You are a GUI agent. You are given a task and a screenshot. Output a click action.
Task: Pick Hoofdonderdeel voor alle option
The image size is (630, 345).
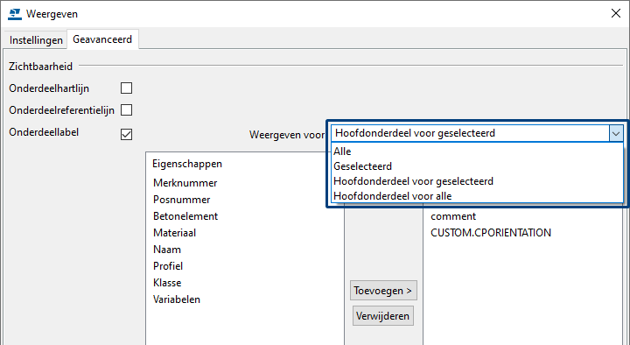point(477,196)
